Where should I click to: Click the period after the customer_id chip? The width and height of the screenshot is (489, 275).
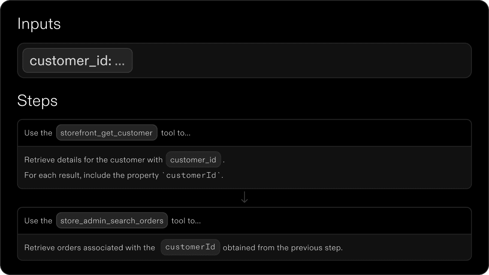point(224,161)
